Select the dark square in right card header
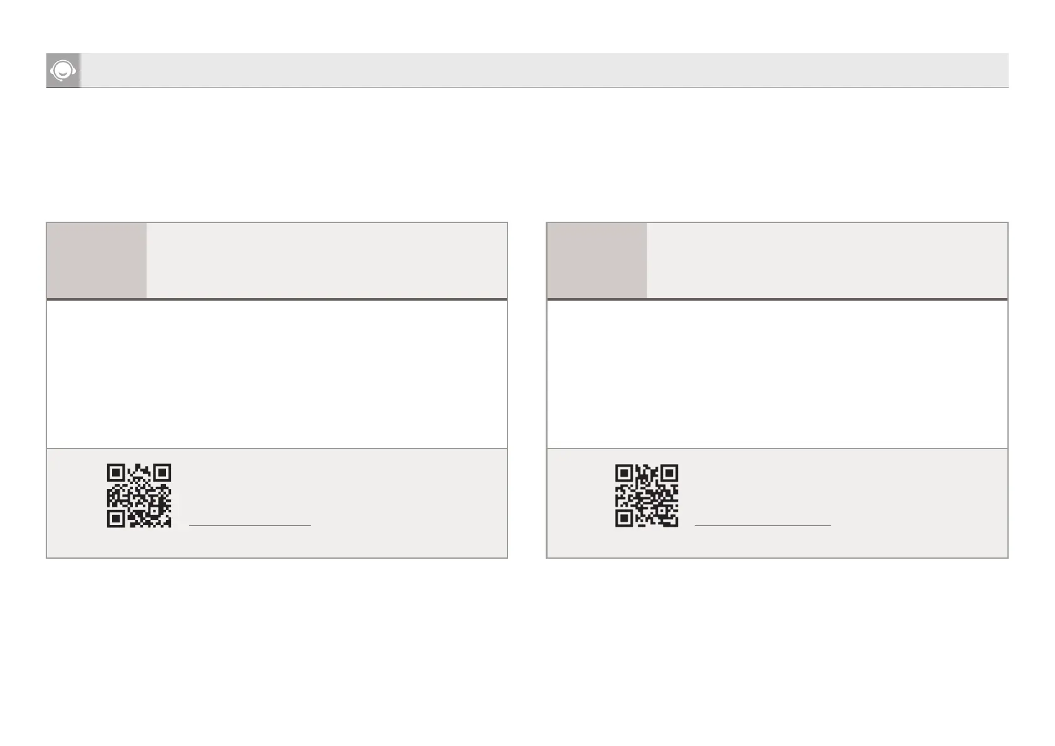1055x746 pixels. pos(597,261)
